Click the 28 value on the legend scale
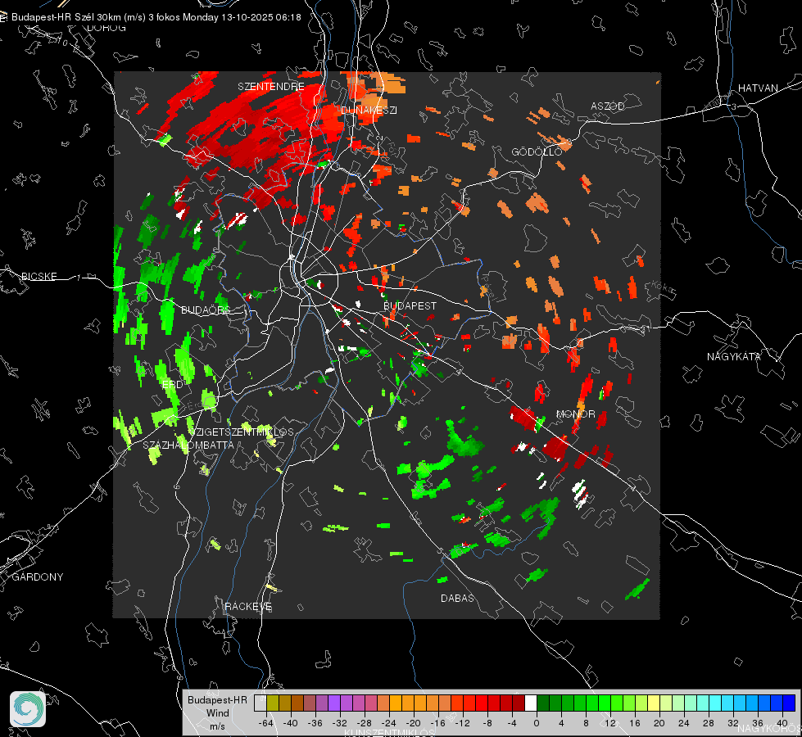The image size is (802, 737). [709, 723]
